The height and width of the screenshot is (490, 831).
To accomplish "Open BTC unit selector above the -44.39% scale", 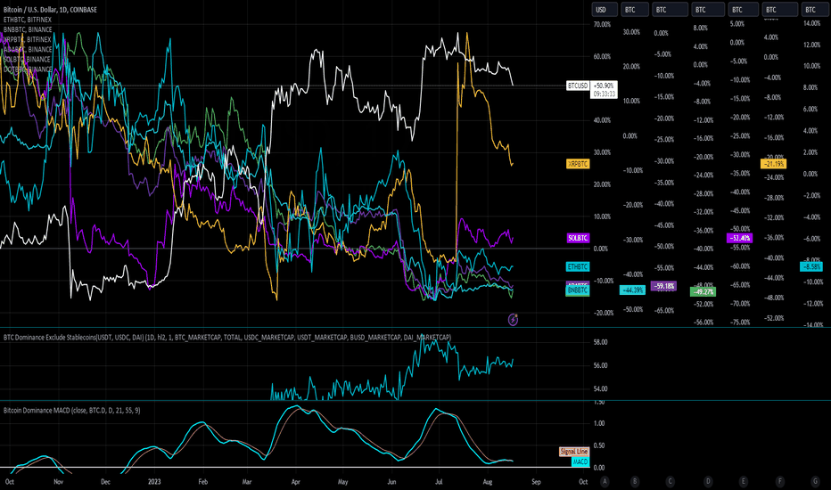I will pyautogui.click(x=635, y=10).
